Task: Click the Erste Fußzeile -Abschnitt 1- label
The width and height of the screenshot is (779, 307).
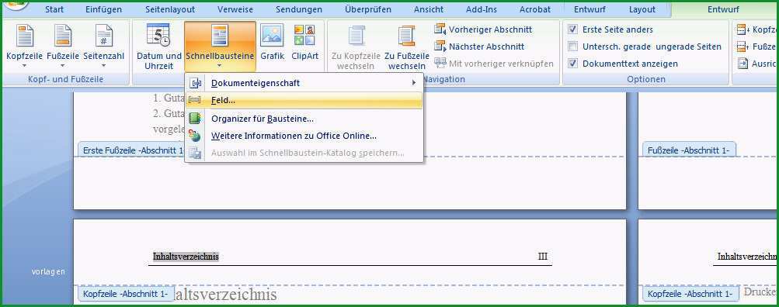Action: tap(132, 150)
